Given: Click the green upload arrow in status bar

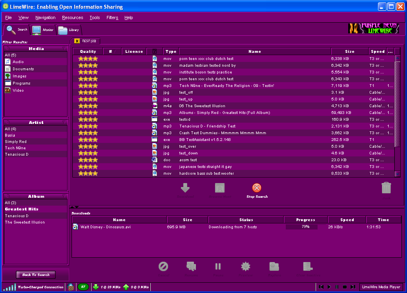Looking at the screenshot, I should tap(126, 287).
